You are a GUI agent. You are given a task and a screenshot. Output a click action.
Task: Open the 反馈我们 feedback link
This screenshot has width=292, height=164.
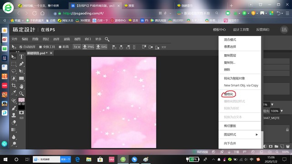pyautogui.click(x=263, y=30)
